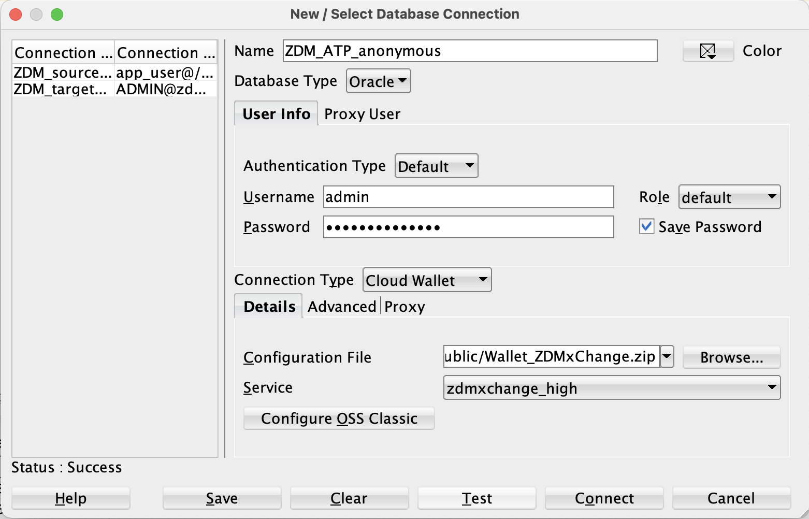
Task: Open the Database Type dropdown
Action: 378,81
